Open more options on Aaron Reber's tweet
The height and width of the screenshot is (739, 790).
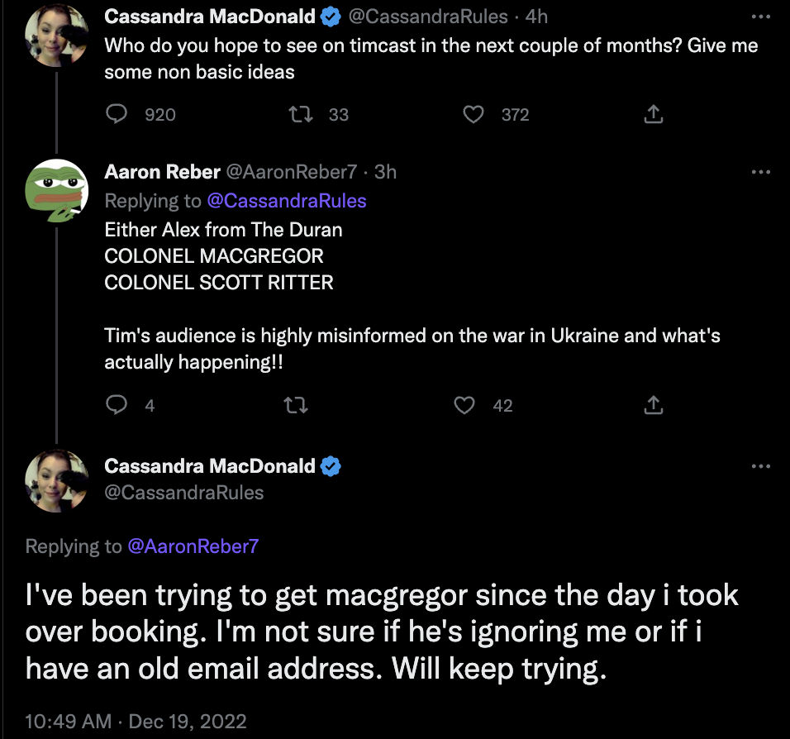pos(760,172)
